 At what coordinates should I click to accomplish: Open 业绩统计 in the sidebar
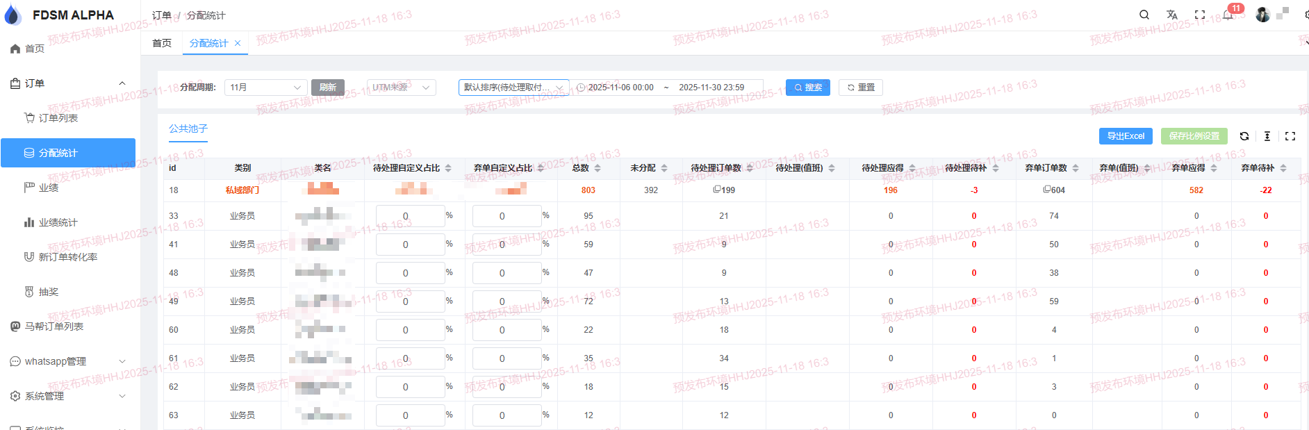pyautogui.click(x=58, y=222)
